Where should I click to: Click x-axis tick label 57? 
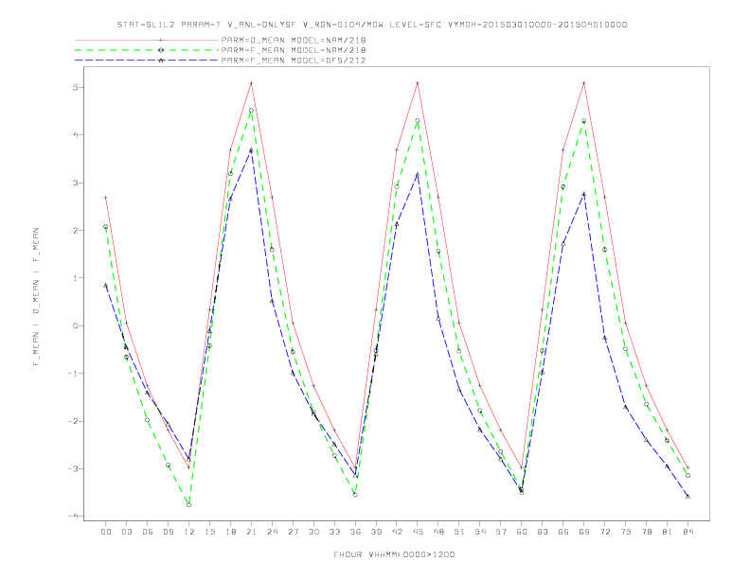501,532
